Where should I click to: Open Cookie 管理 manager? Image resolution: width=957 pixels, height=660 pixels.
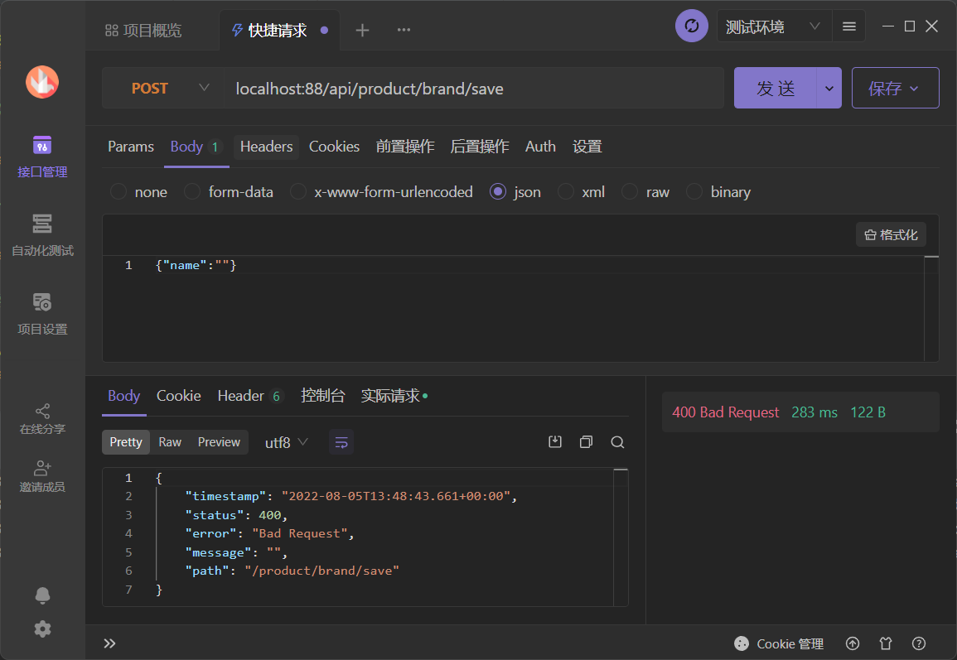click(x=778, y=643)
